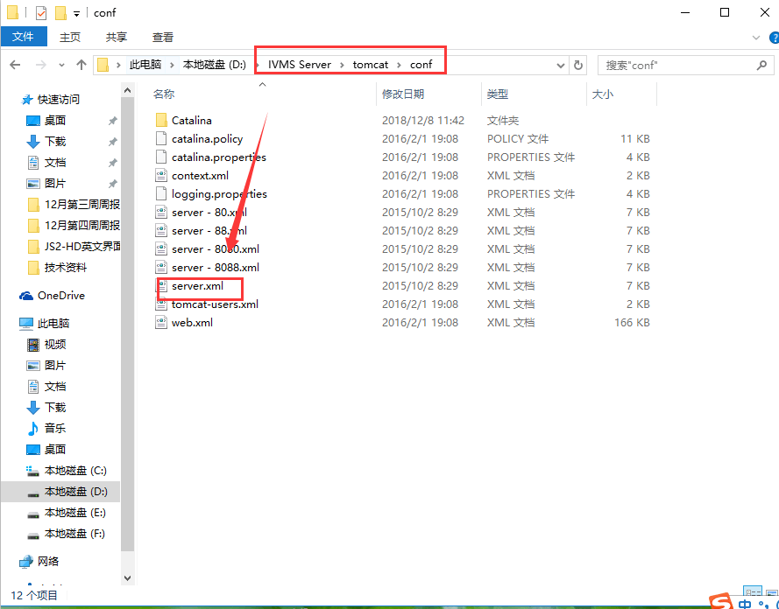The height and width of the screenshot is (609, 779).
Task: Expand the ribbon with the chevron
Action: click(756, 38)
